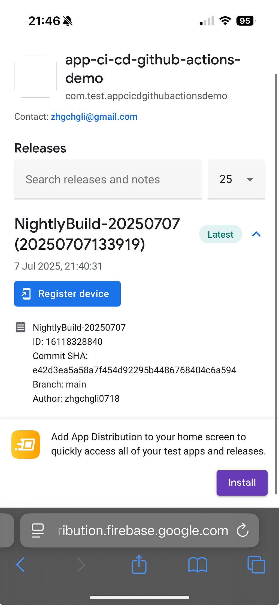Open the Safari share sheet icon
Viewport: 279px width, 605px height.
(139, 564)
